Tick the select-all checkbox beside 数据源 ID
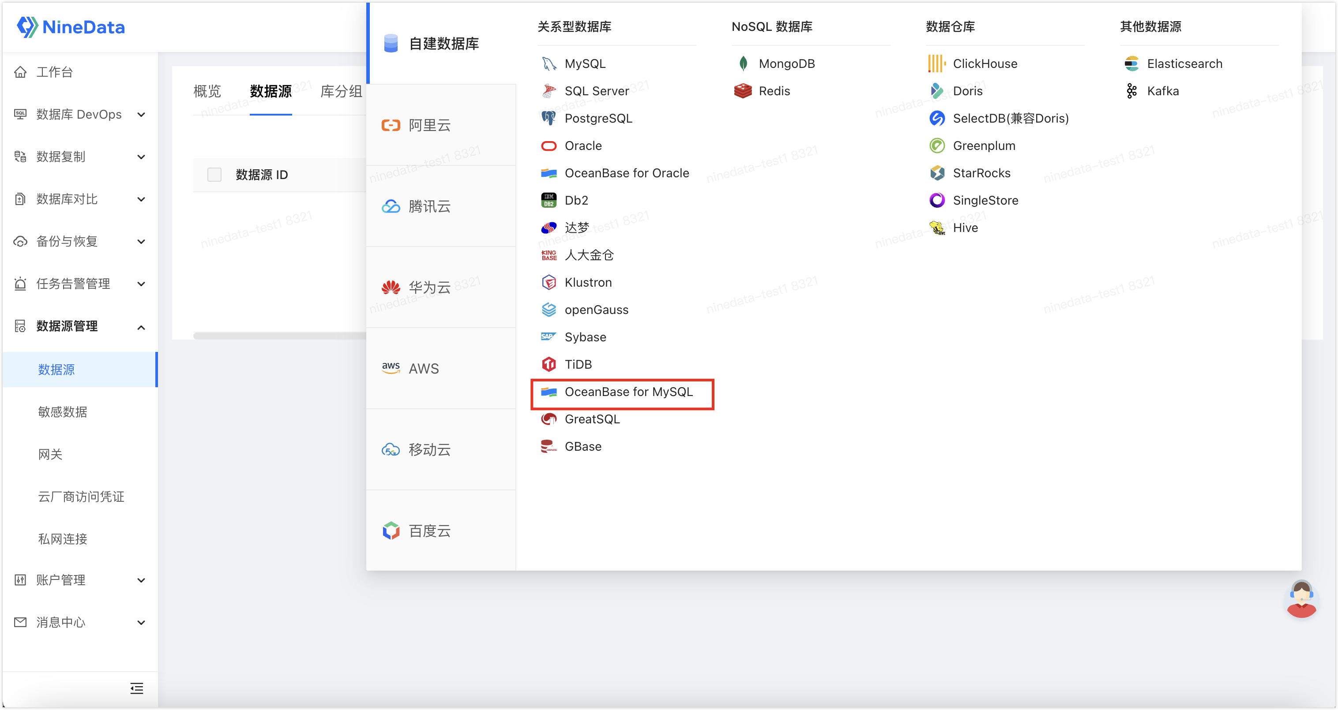 (x=214, y=174)
